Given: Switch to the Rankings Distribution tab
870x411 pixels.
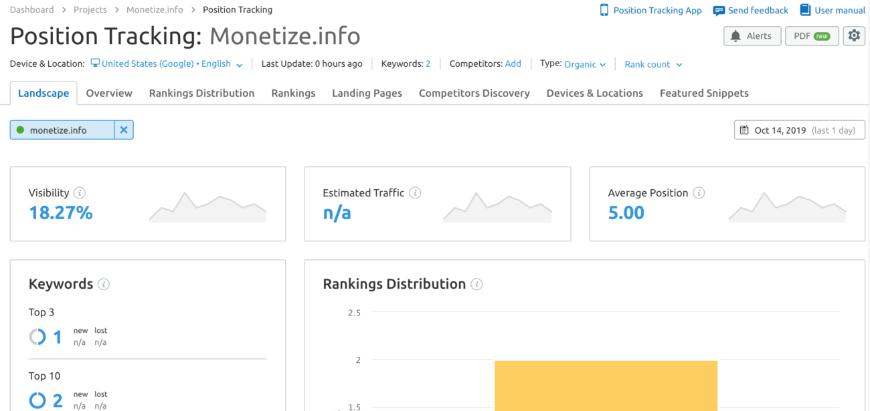Looking at the screenshot, I should tap(201, 93).
